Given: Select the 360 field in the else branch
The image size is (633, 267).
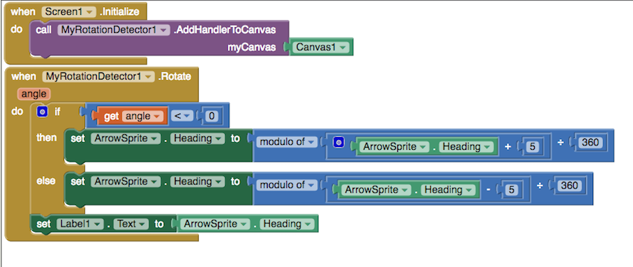Looking at the screenshot, I should point(570,185).
